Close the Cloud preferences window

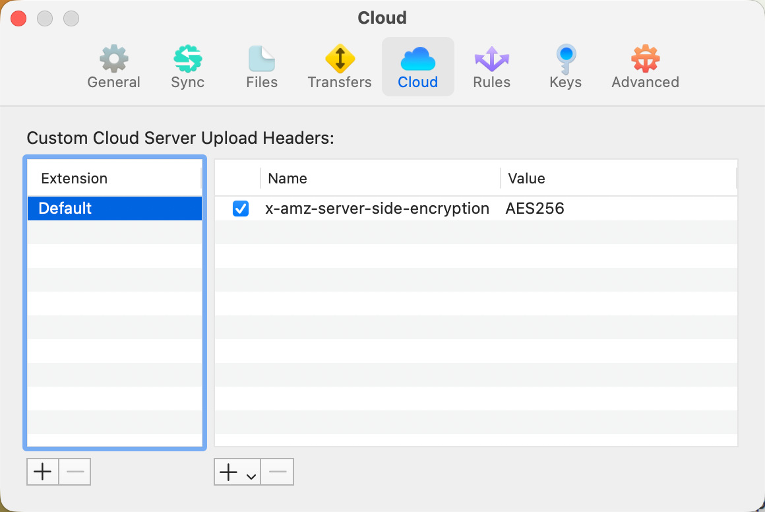(x=18, y=18)
